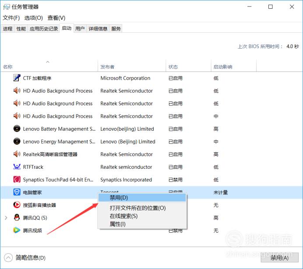Viewport: 303px width, 269px height.
Task: Click Realtek semiconductor cell in RTFTrack row
Action: pyautogui.click(x=126, y=167)
